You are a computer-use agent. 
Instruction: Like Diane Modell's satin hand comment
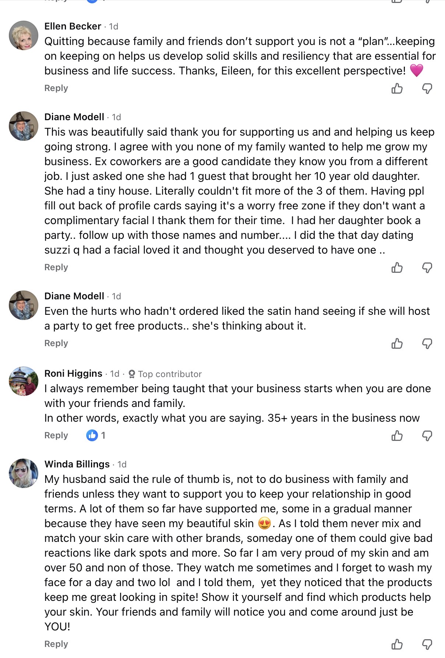[x=397, y=344]
